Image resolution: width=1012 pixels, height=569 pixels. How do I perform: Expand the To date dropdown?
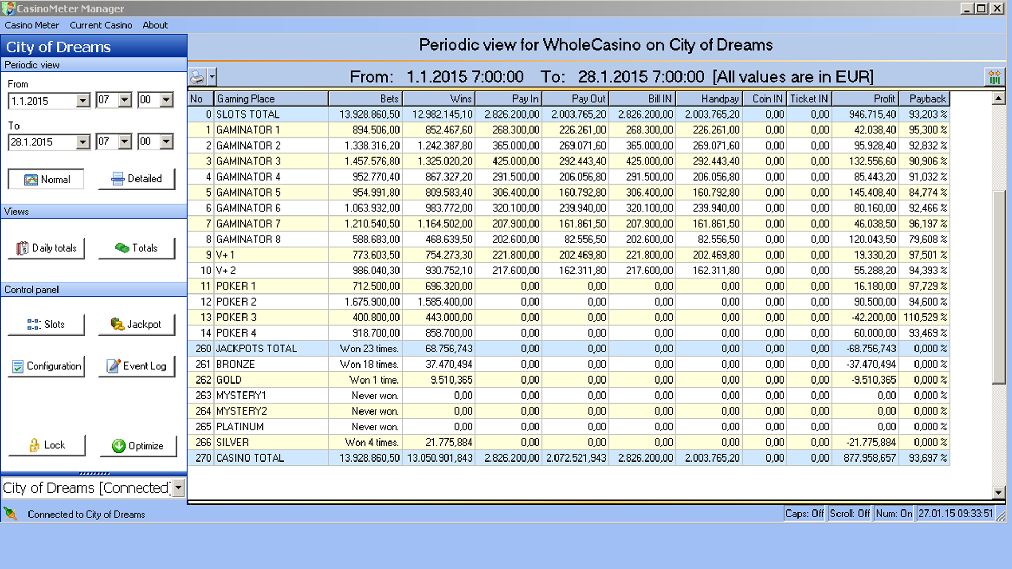83,142
